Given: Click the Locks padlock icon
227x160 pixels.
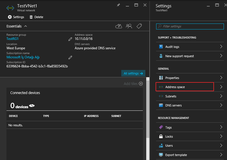Looking at the screenshot, I should (x=161, y=136).
